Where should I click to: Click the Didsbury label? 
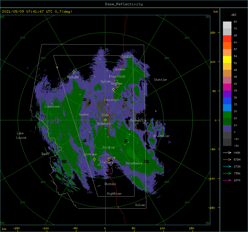coord(104,124)
